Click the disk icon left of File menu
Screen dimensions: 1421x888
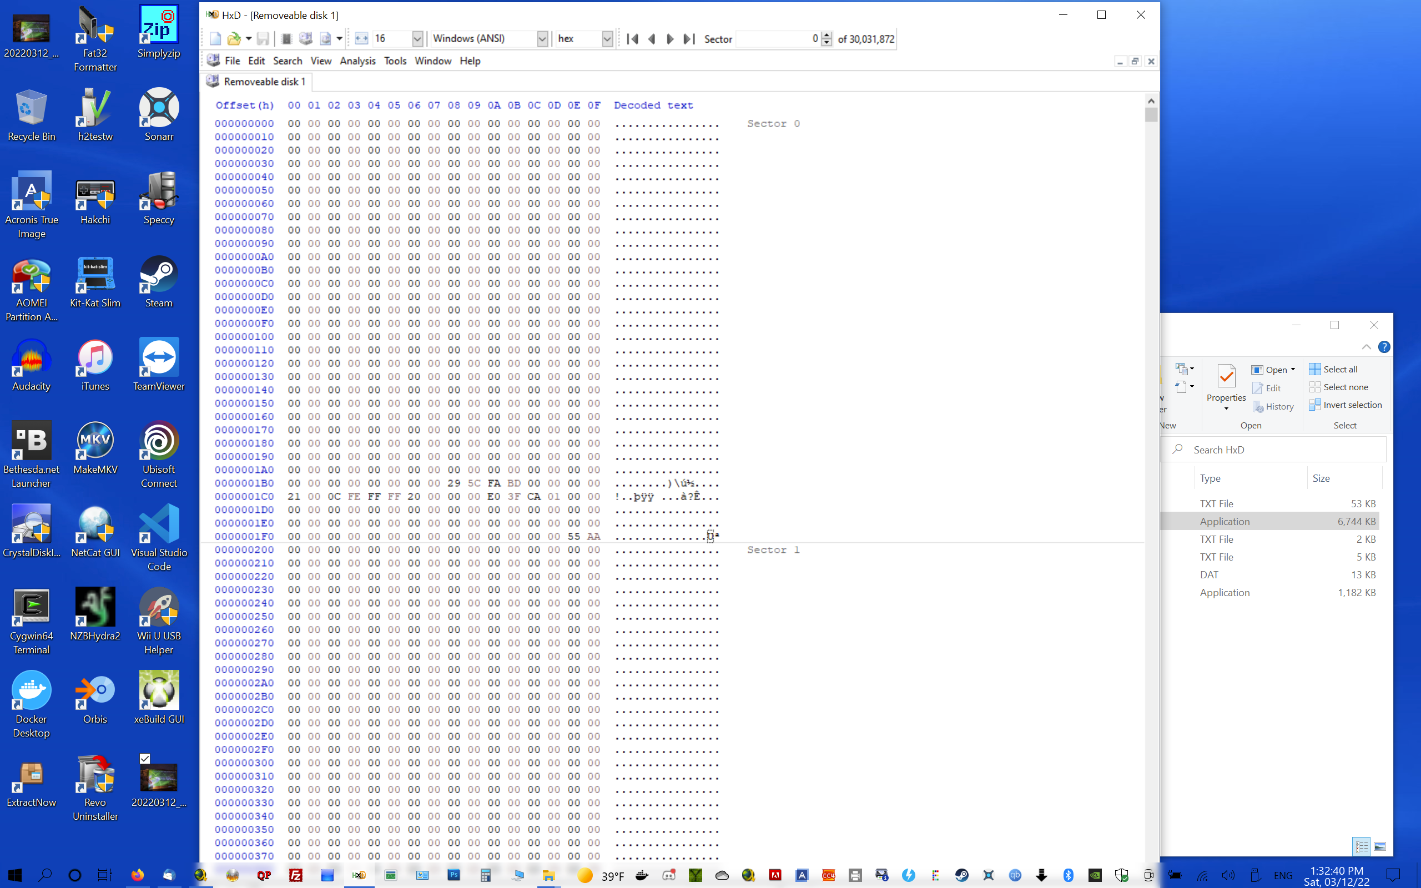[x=213, y=60]
